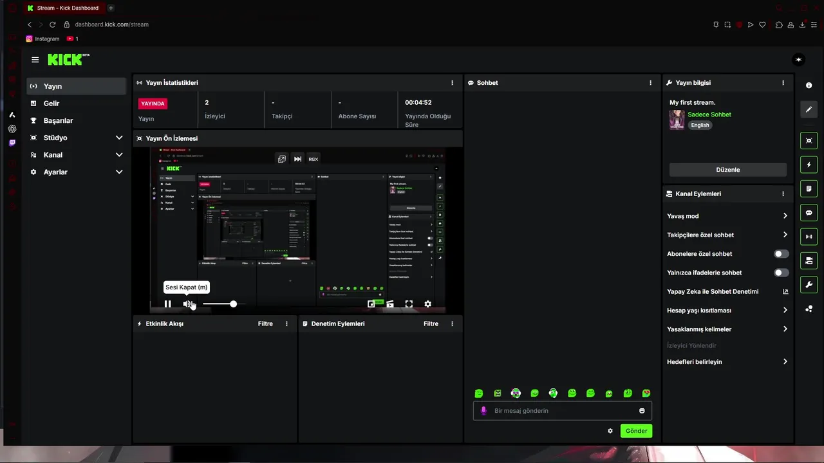Click the chat bubble icon in right sidebar
Viewport: 824px width, 463px height.
tap(809, 213)
